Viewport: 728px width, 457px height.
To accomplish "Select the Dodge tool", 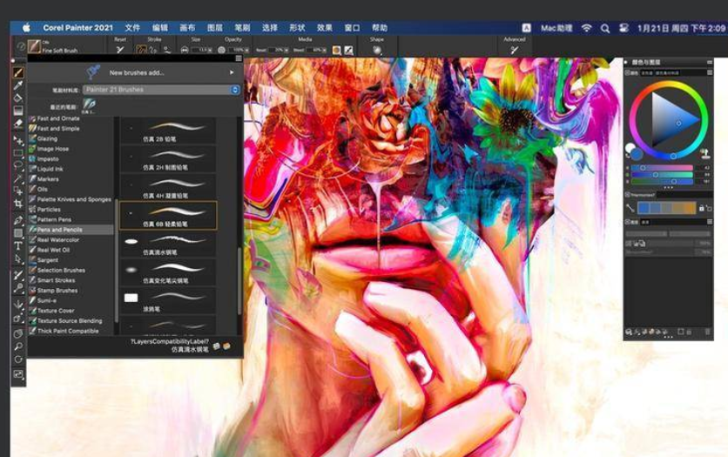I will (18, 288).
